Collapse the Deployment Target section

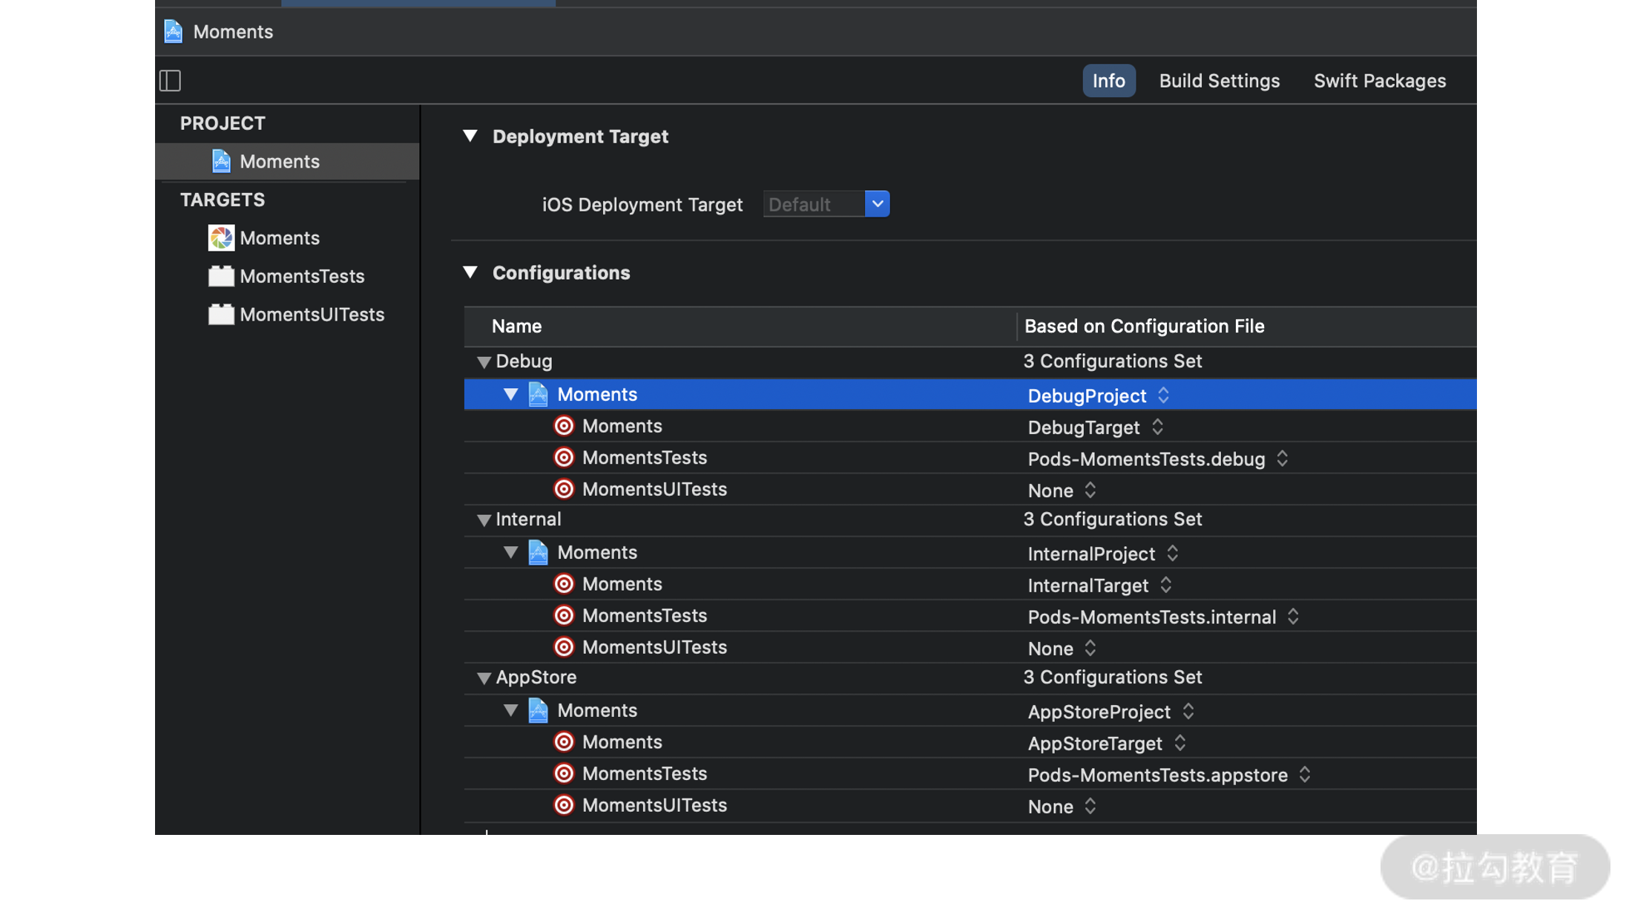pyautogui.click(x=470, y=136)
